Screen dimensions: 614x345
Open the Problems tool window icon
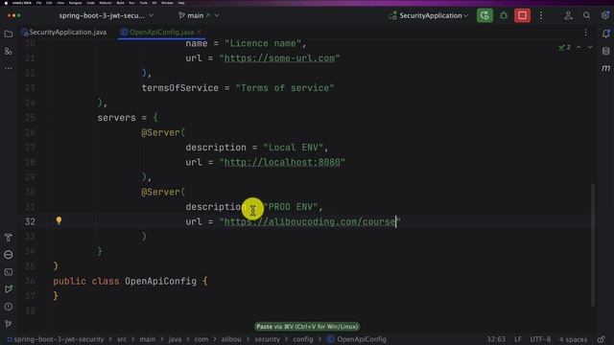9,307
